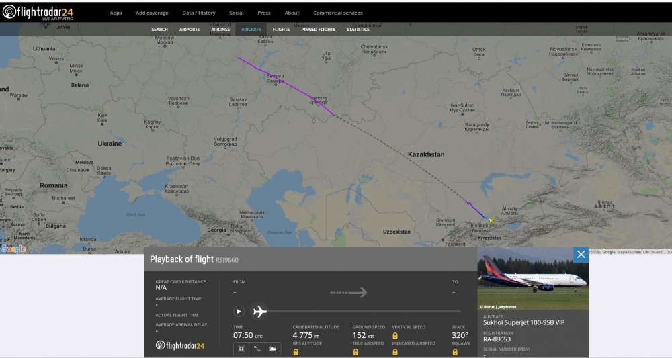Click the Squawk lock icon
672x358 pixels.
[455, 352]
